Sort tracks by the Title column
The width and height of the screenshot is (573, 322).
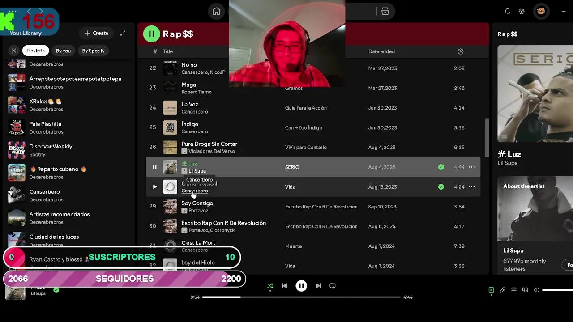pyautogui.click(x=167, y=51)
